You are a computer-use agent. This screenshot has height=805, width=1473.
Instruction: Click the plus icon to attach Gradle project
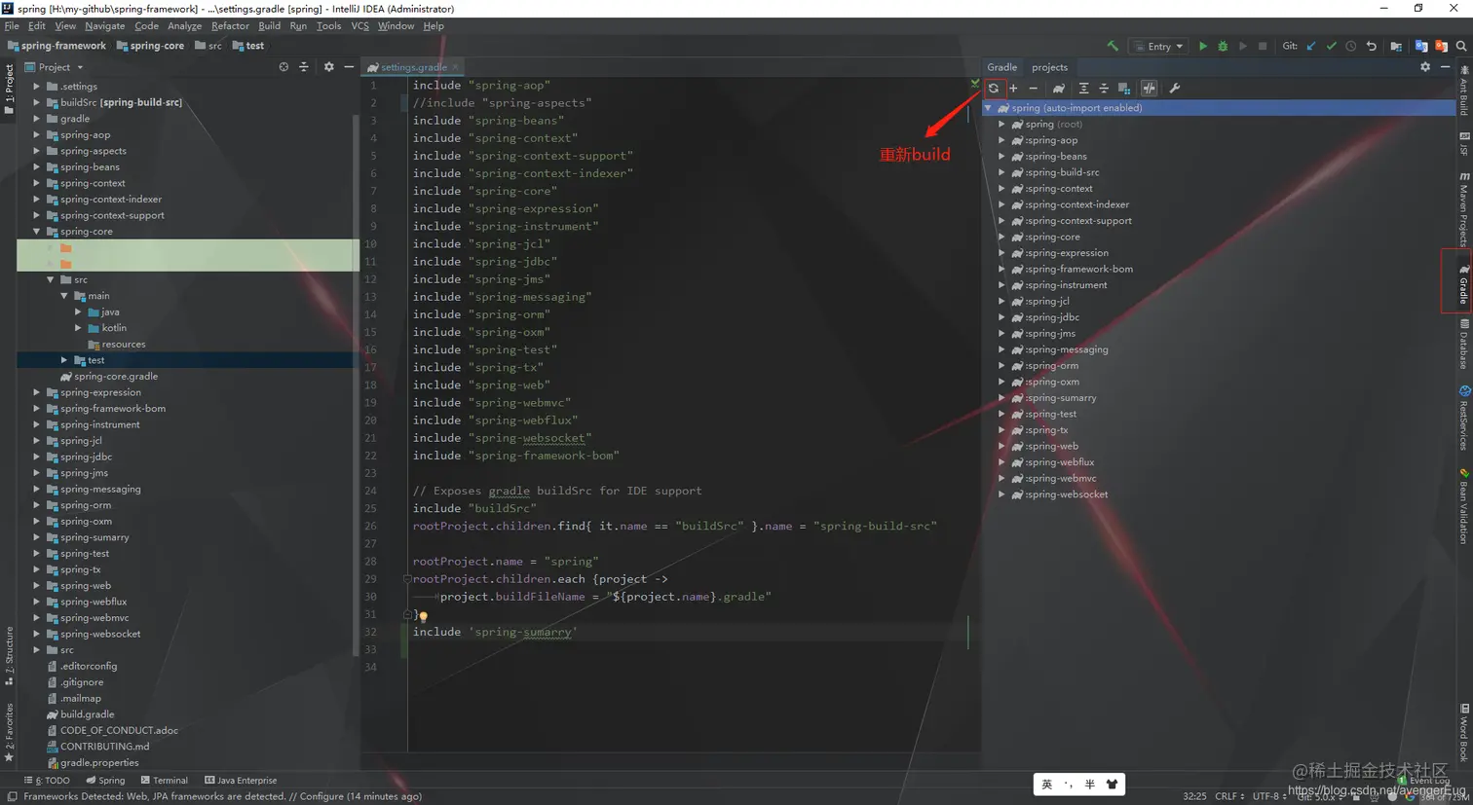[x=1013, y=89]
